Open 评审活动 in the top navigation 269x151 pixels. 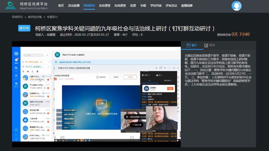tap(171, 5)
